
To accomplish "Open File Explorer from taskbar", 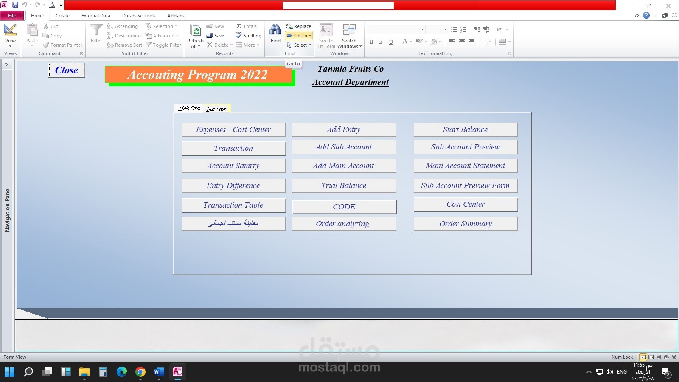I will (84, 372).
